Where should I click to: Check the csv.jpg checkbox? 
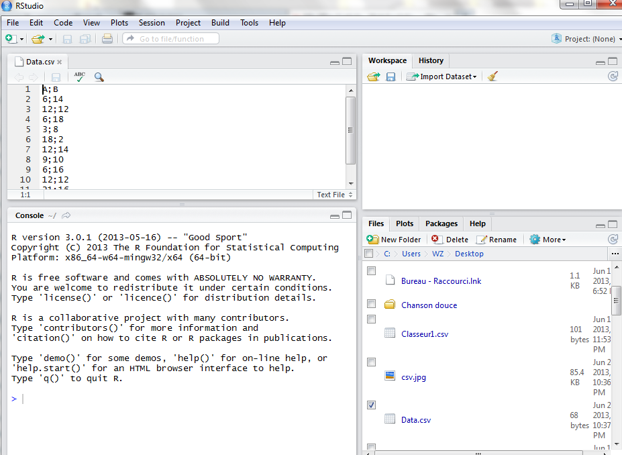pyautogui.click(x=371, y=362)
